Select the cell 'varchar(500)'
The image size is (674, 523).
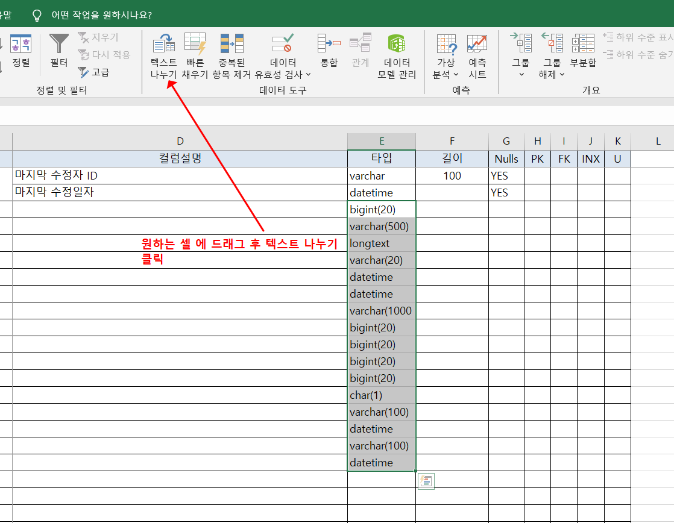pyautogui.click(x=382, y=227)
